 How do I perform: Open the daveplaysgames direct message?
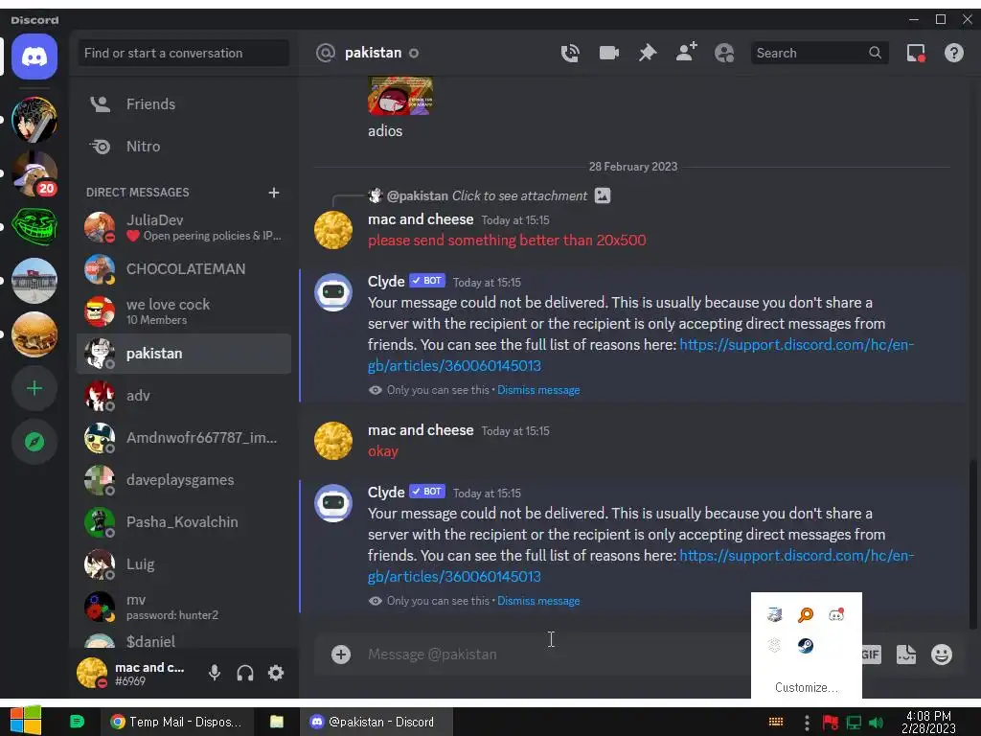click(183, 480)
